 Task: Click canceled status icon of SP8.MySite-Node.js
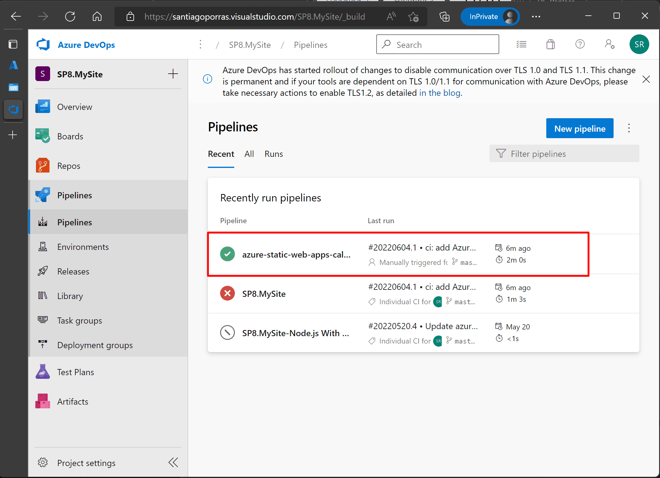227,332
